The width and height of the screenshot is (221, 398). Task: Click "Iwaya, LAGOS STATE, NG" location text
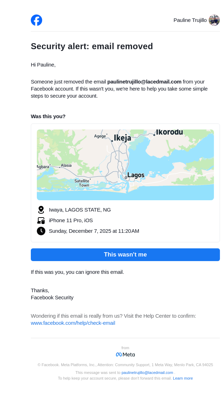click(x=80, y=210)
